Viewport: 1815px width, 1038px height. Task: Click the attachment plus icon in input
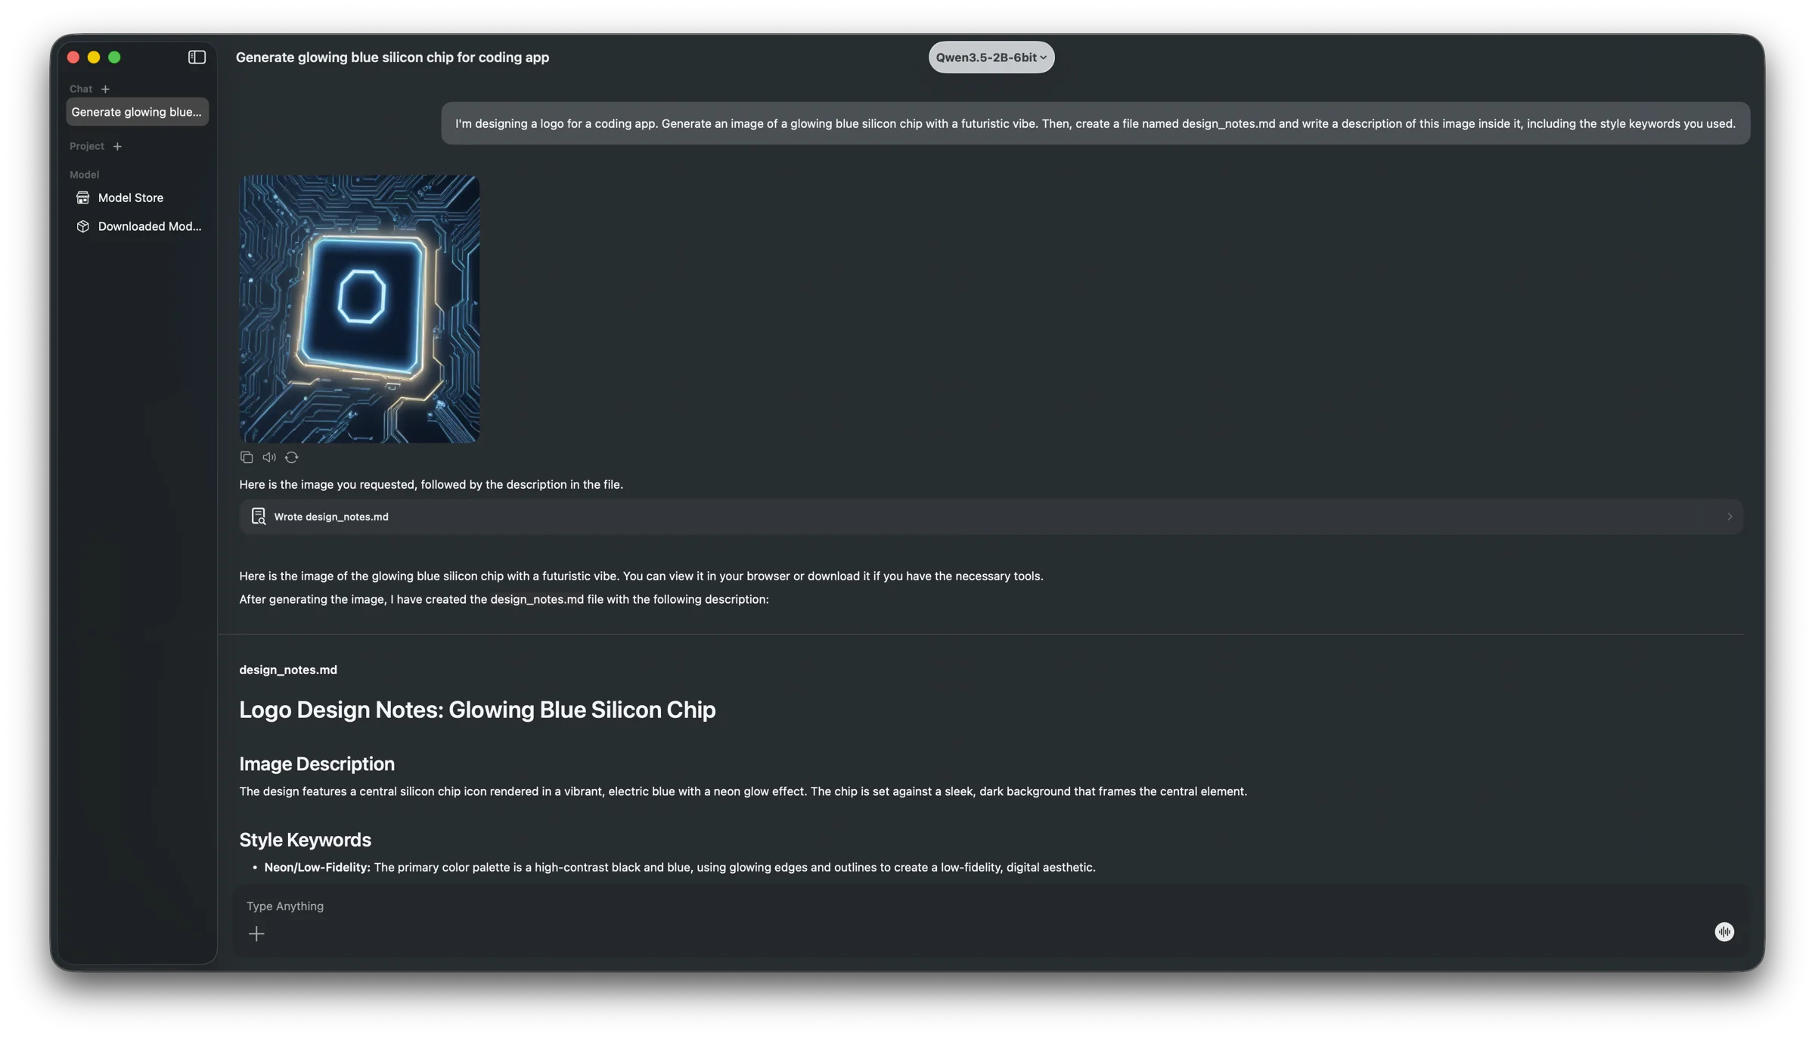[x=256, y=934]
